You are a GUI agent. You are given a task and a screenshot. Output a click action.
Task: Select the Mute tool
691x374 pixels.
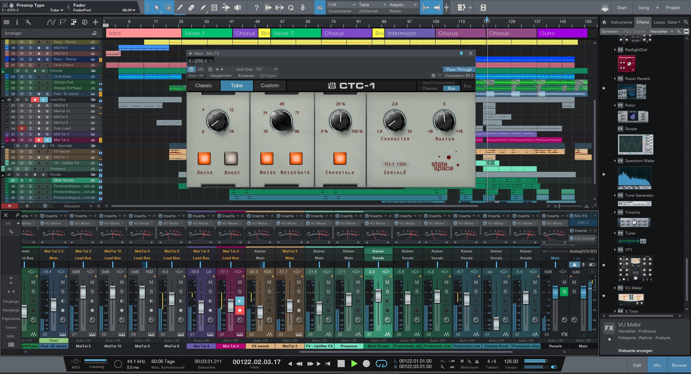tap(214, 7)
